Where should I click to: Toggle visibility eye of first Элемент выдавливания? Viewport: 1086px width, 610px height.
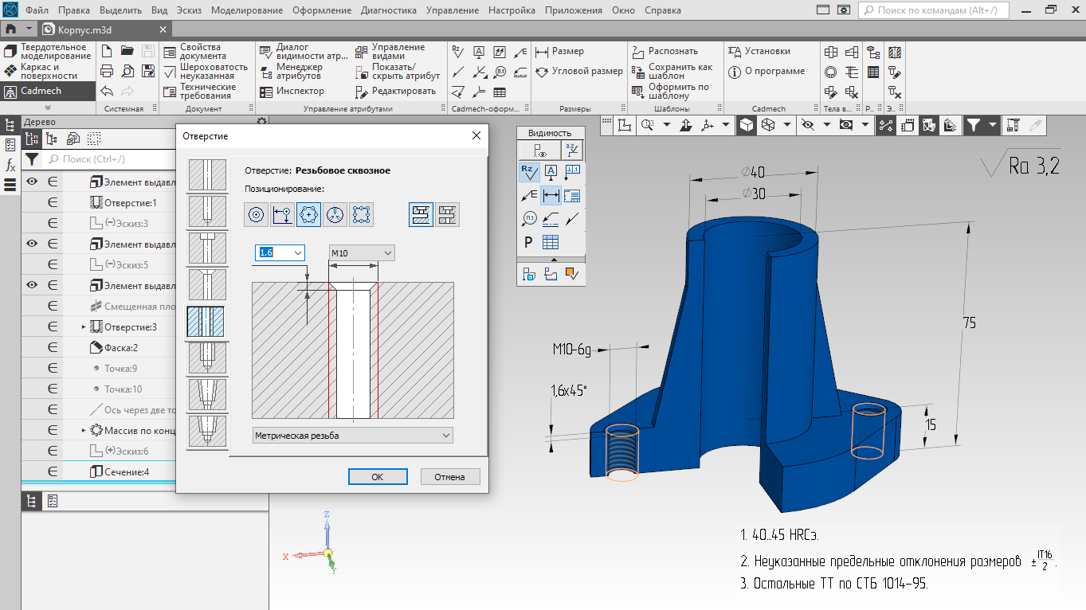[x=33, y=182]
